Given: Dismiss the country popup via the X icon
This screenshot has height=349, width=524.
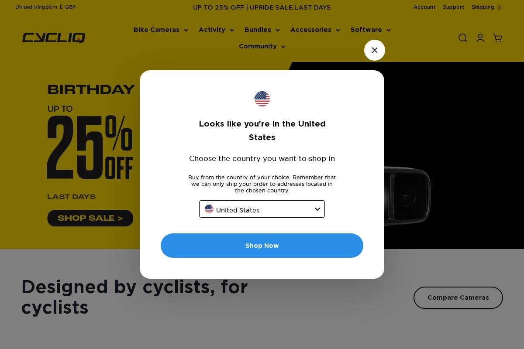Looking at the screenshot, I should pyautogui.click(x=375, y=50).
